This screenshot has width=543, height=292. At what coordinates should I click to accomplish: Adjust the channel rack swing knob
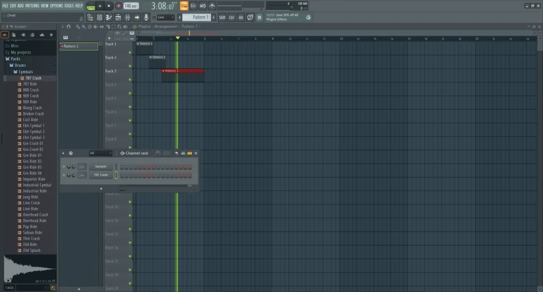coord(157,153)
